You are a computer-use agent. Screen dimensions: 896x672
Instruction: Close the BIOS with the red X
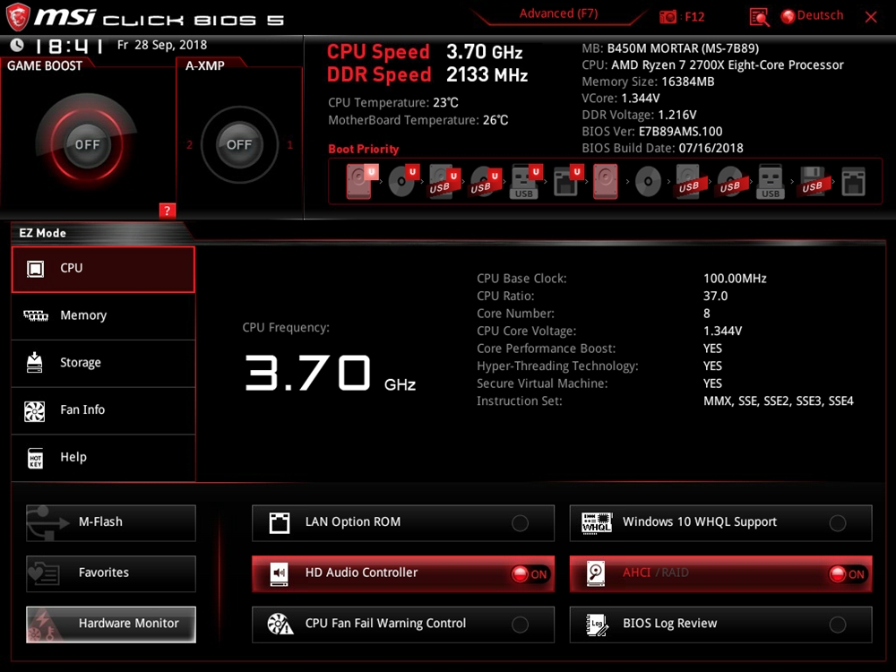point(871,16)
